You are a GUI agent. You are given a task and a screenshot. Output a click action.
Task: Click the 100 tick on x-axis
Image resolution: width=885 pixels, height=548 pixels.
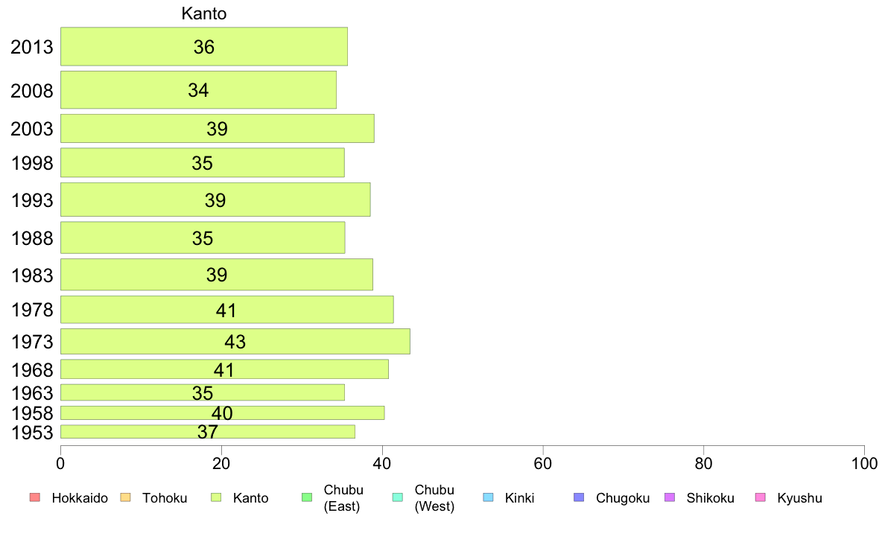[864, 464]
